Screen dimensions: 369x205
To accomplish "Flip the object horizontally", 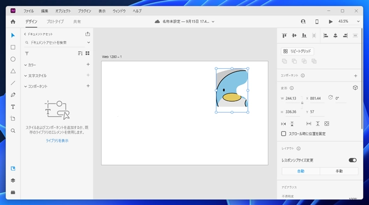I will point(283,124).
